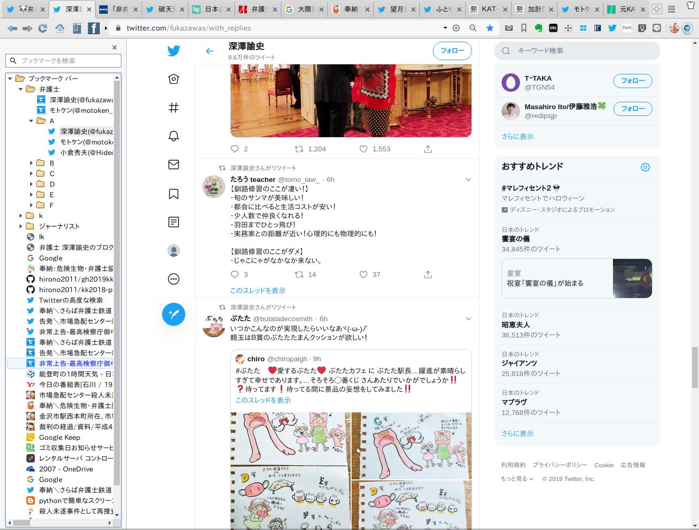Click the ブックマークを検索 search field
This screenshot has height=530, width=699.
(63, 61)
